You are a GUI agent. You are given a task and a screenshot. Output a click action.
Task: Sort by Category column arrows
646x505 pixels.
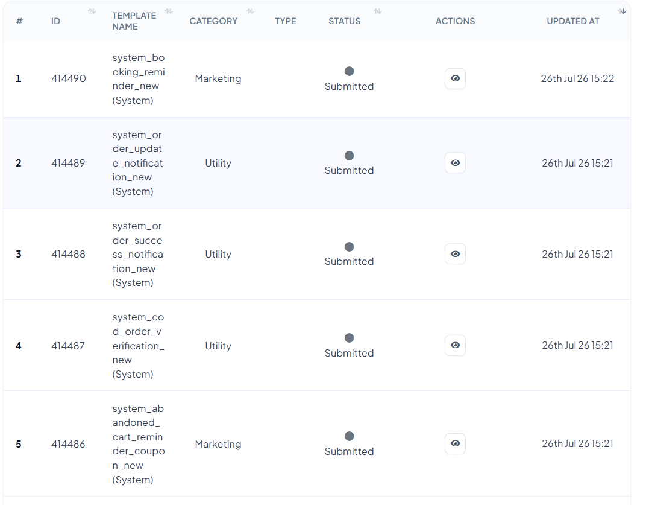click(x=250, y=11)
